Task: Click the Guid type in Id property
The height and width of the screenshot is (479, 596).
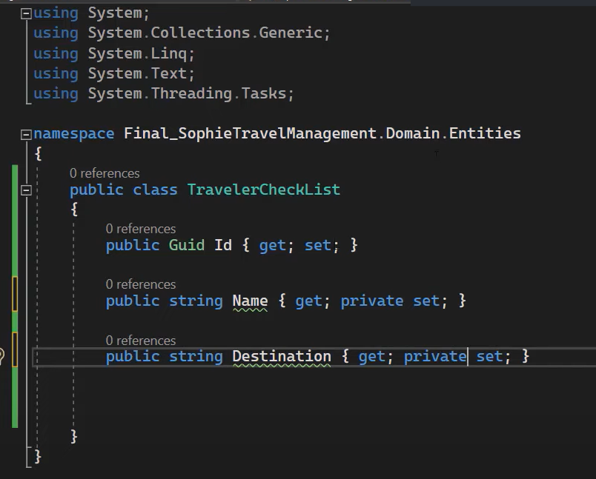Action: (187, 245)
